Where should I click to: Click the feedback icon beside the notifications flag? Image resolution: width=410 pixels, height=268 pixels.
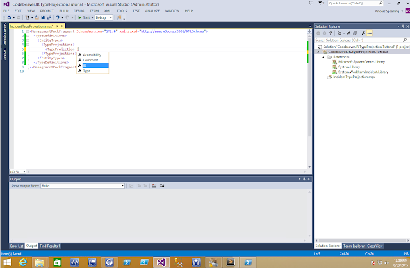311,3
